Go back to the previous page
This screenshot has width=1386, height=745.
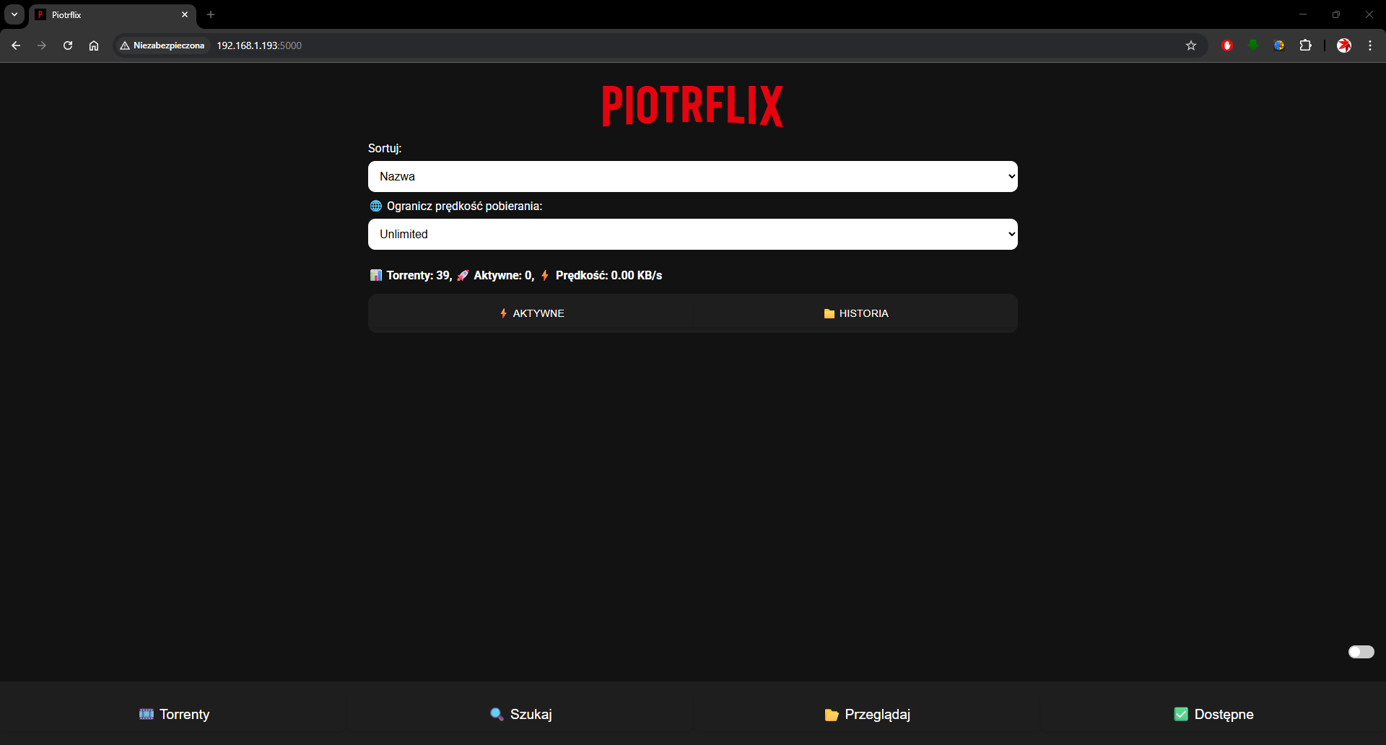click(16, 45)
